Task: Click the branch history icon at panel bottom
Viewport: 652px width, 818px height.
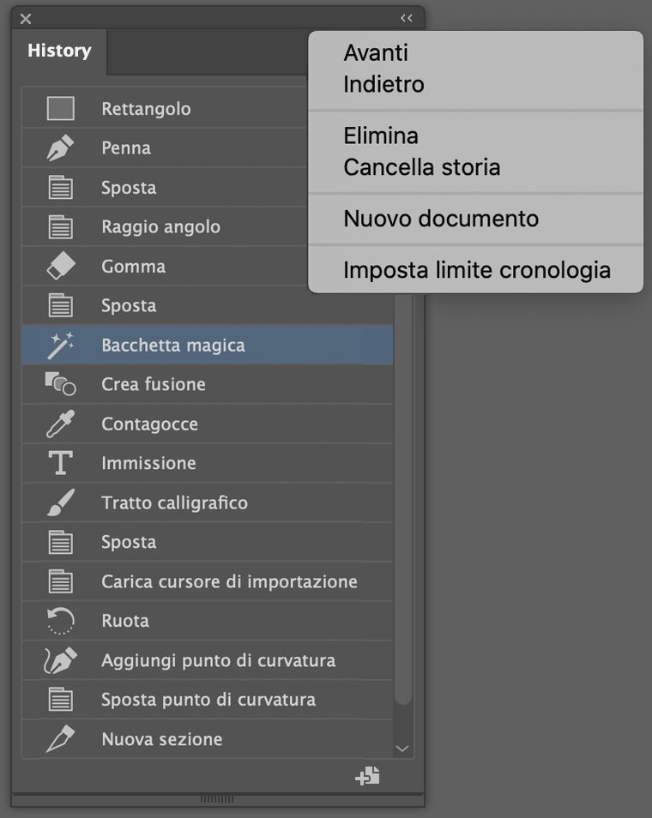Action: [x=367, y=775]
